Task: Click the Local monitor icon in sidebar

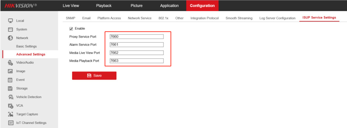Action: click(10, 21)
